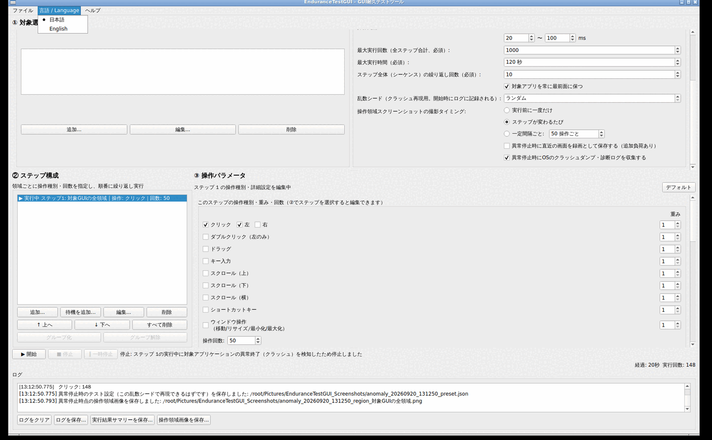Screen dimensions: 712x440
Task: Click weight stepper for クリック row
Action: tap(670, 224)
